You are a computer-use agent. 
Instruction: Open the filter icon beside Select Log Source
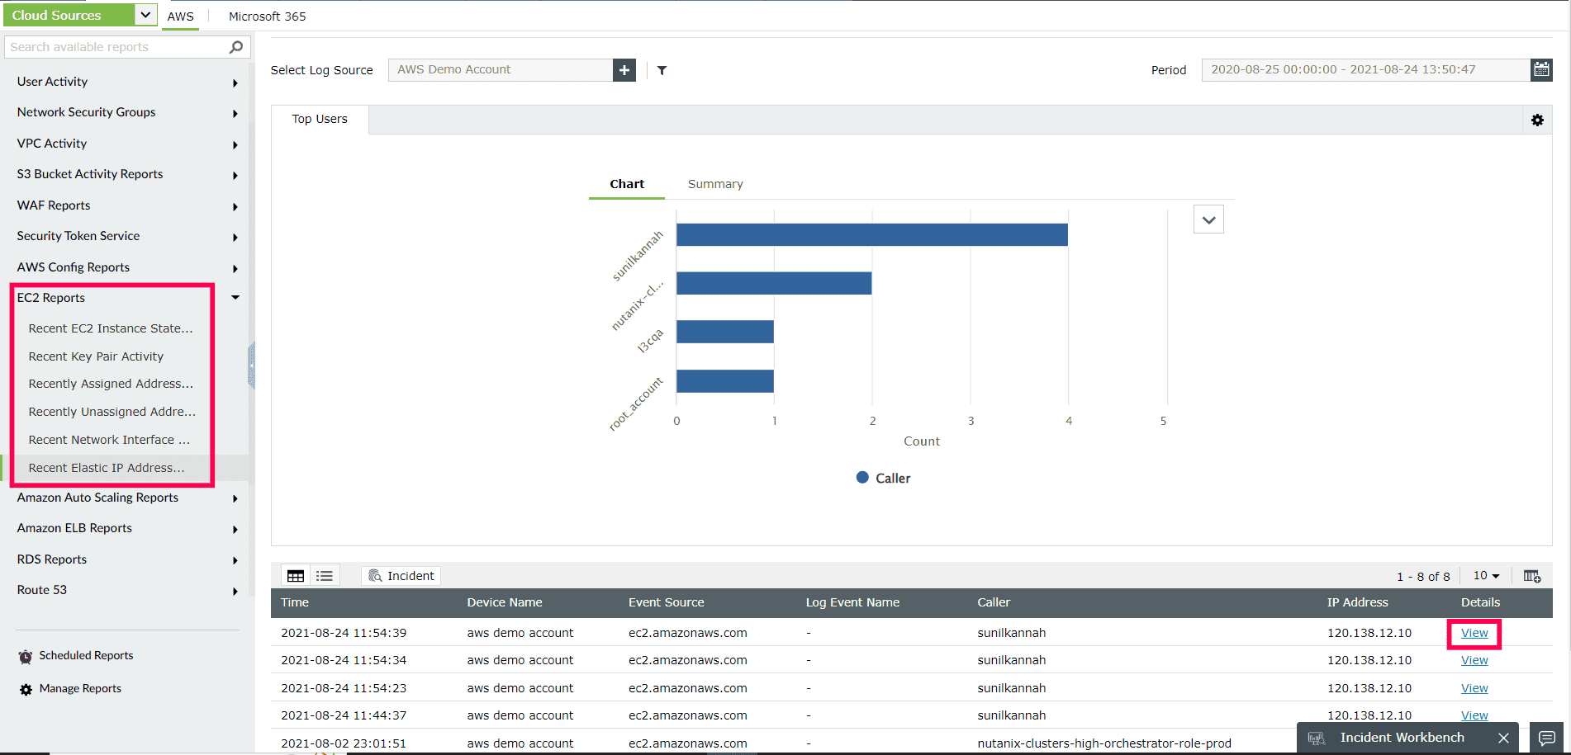tap(661, 70)
